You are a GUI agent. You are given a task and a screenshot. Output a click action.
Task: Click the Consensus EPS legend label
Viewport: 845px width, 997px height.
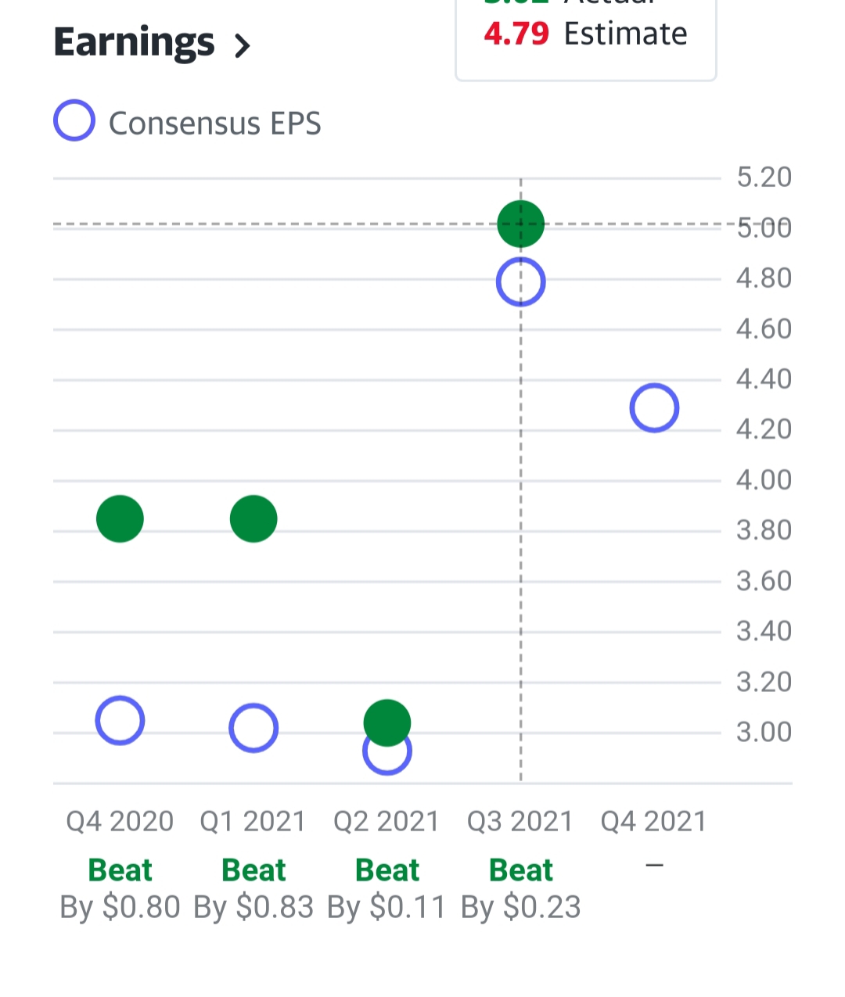[x=214, y=124]
